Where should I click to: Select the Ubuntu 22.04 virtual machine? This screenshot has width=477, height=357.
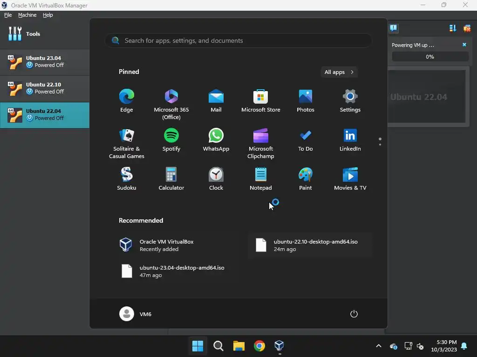tap(45, 115)
